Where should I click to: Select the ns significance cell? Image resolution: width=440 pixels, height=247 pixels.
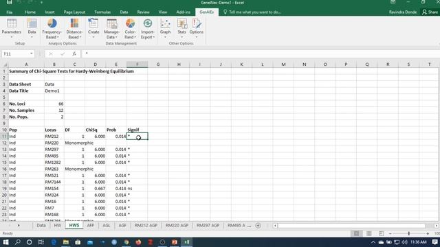(x=137, y=189)
